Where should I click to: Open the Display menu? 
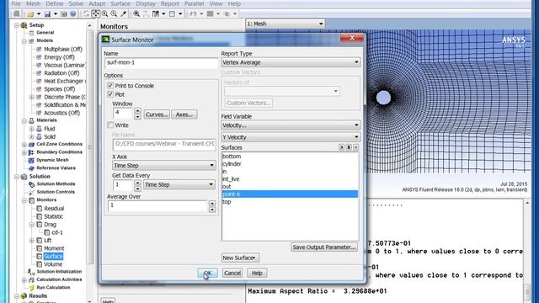(x=146, y=3)
